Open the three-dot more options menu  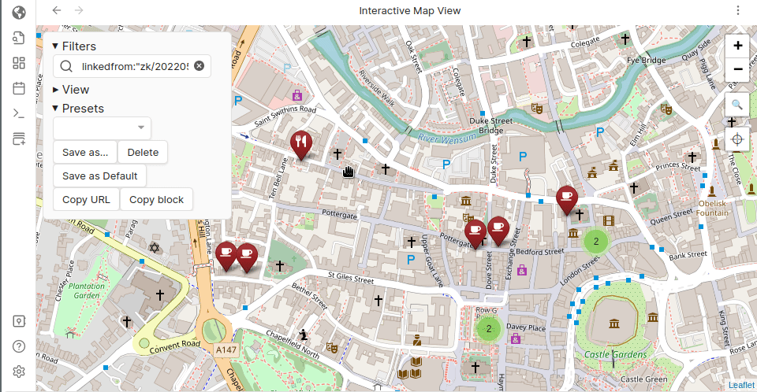(738, 10)
